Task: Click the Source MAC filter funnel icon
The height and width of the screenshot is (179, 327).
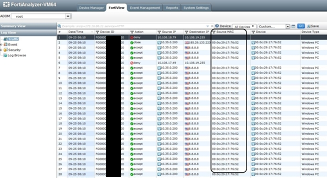Action: pos(214,32)
